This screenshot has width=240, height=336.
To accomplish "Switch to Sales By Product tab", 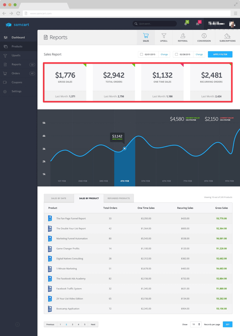I will (89, 198).
